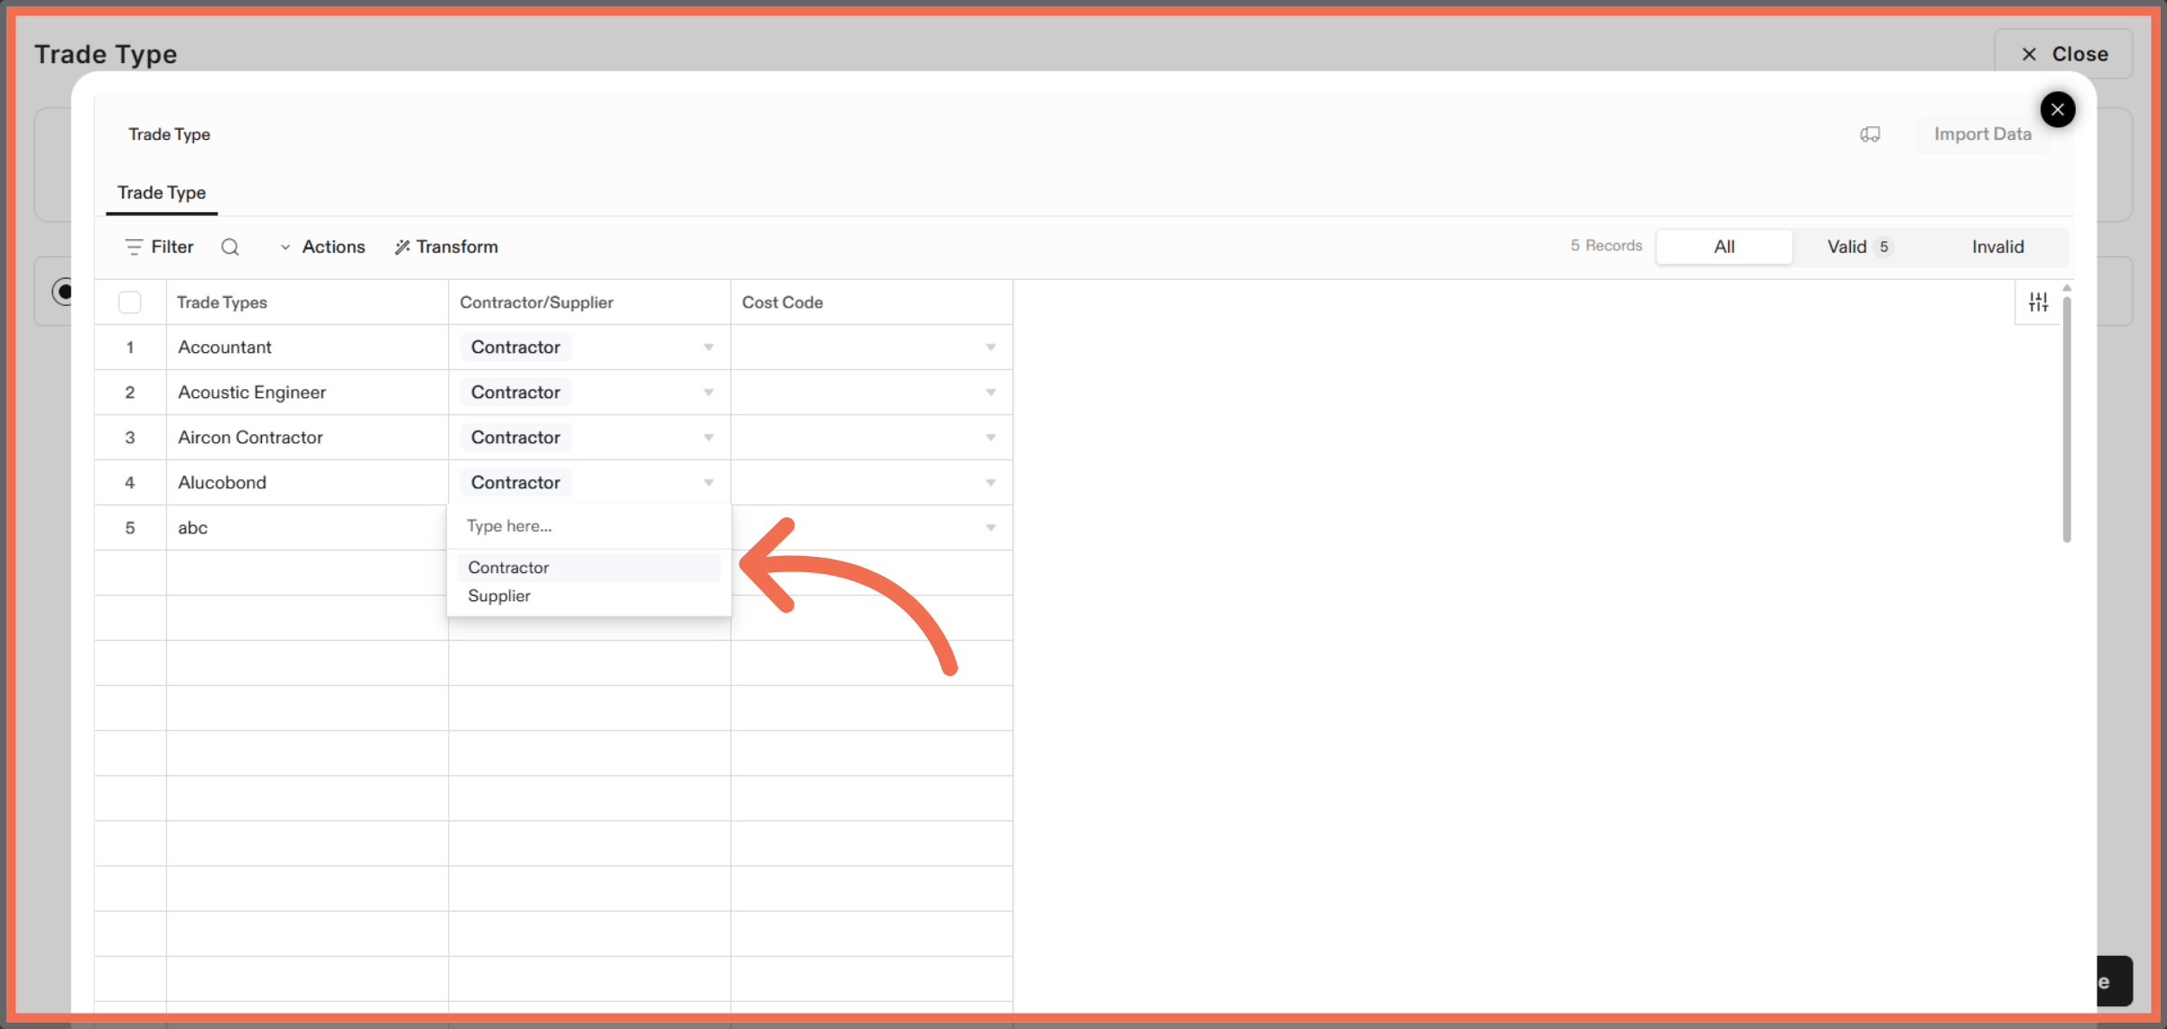Choose Supplier from the dropdown list
This screenshot has width=2167, height=1029.
pyautogui.click(x=499, y=596)
